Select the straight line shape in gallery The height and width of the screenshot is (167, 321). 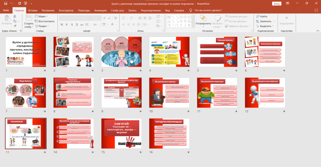pyautogui.click(x=173, y=17)
